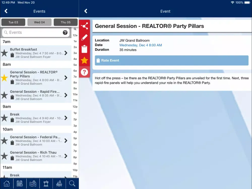The image size is (252, 189).
Task: Tap the Wednesday, Dec 4 8:00 AM date link
Action: [140, 45]
